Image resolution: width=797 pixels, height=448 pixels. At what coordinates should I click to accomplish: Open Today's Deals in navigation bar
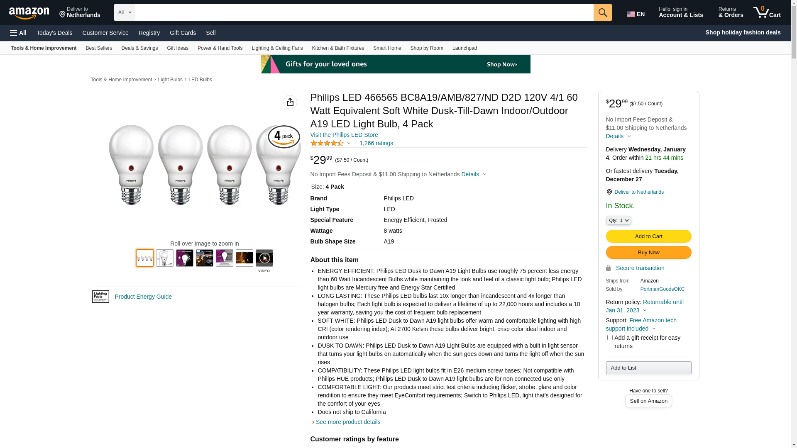coord(54,33)
